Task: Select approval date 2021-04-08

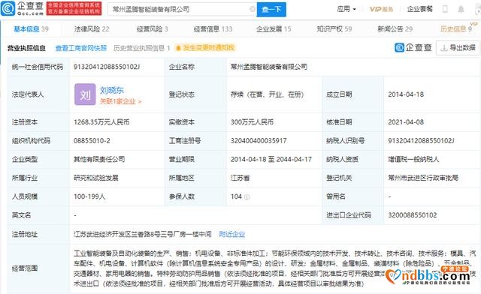Action: pos(406,122)
